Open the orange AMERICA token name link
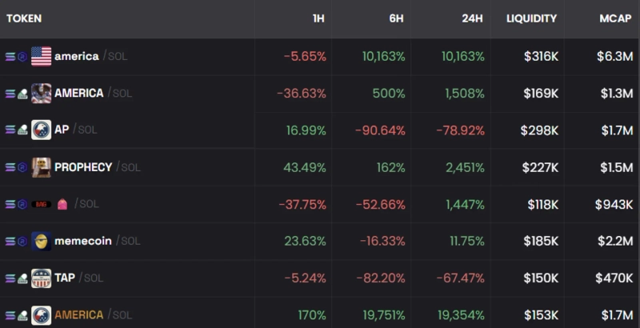 pos(78,314)
